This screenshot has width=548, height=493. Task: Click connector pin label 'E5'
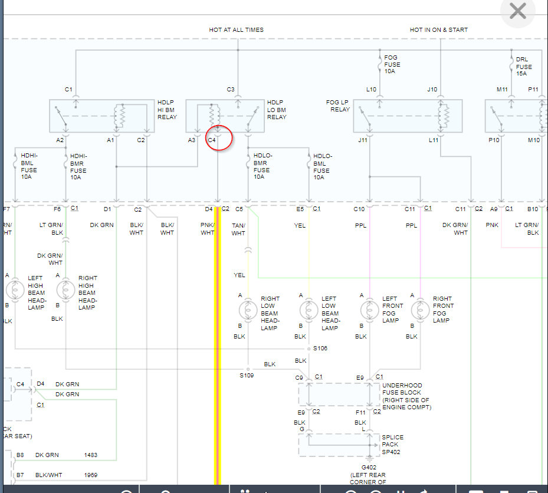tap(300, 209)
